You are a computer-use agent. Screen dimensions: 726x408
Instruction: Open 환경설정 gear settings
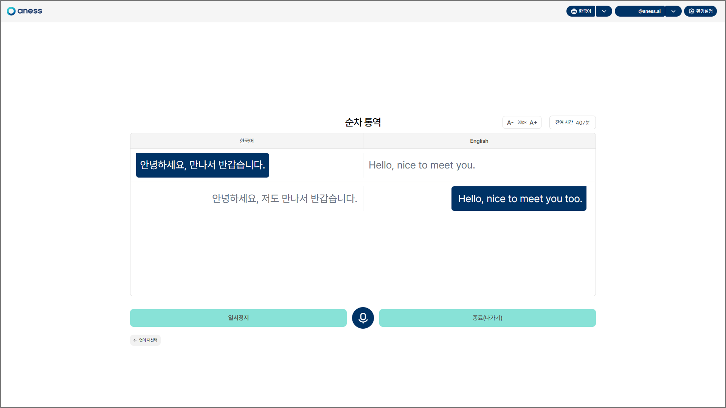pos(700,11)
